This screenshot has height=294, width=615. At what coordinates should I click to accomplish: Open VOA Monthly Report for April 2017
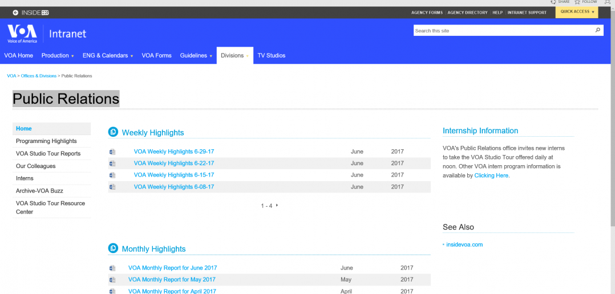(x=172, y=291)
